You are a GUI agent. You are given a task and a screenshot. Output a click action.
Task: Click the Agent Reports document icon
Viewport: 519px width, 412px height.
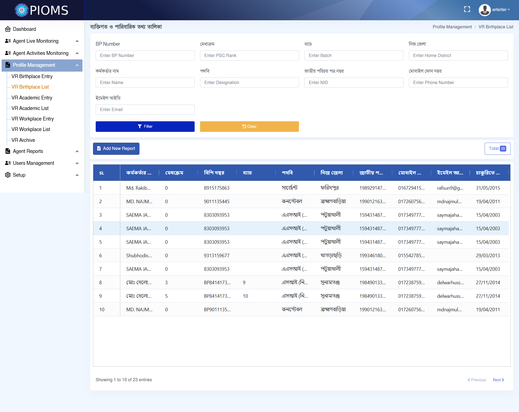click(x=8, y=151)
